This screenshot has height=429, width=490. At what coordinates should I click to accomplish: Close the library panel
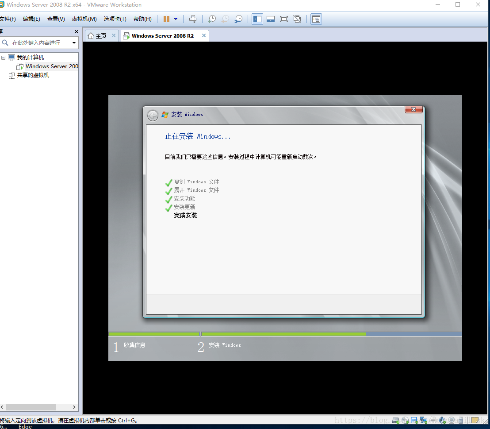click(76, 31)
